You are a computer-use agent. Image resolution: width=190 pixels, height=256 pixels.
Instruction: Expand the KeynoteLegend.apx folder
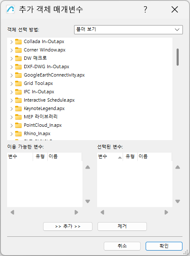(11, 109)
